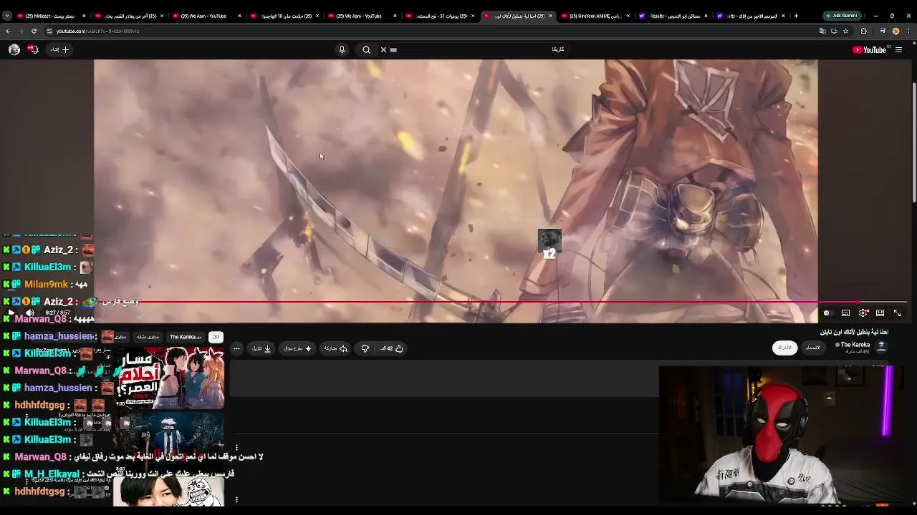917x515 pixels.
Task: Bookmark this page with the star icon
Action: coord(845,31)
